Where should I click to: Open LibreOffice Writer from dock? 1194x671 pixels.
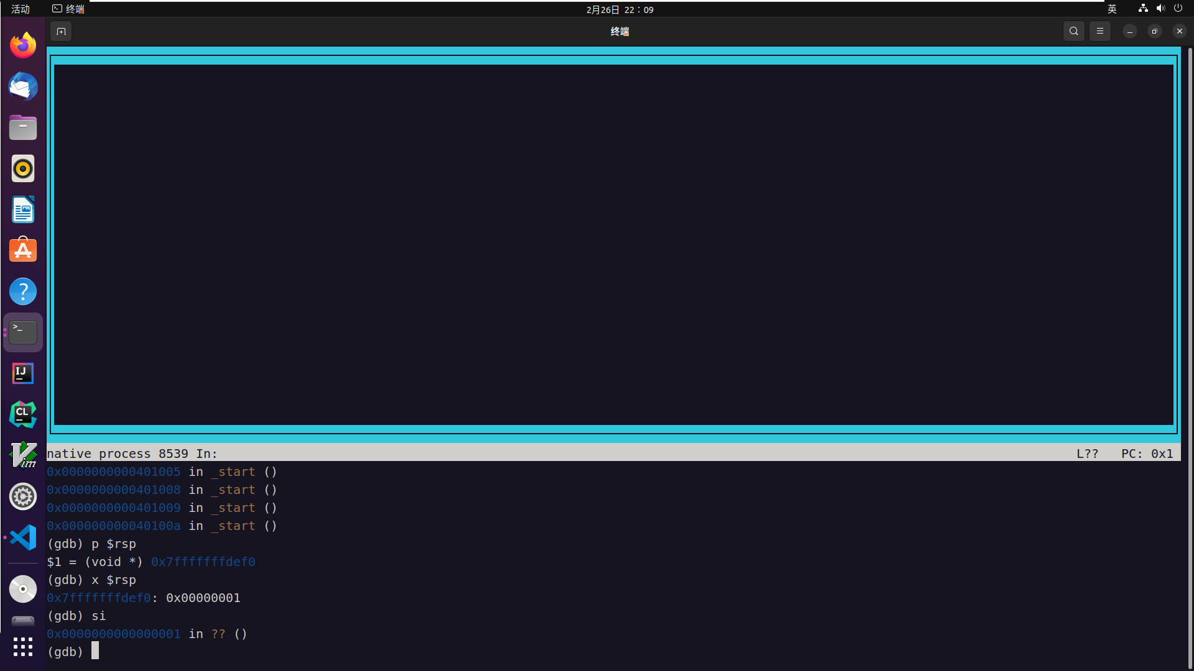tap(23, 210)
